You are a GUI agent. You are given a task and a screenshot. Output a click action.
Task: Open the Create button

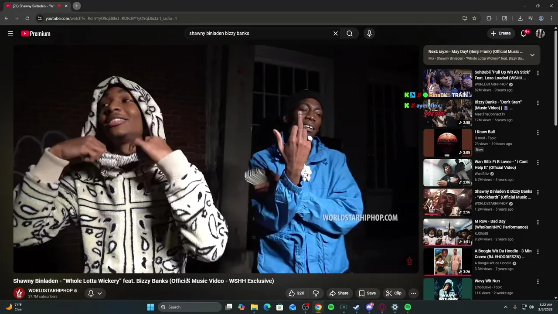(x=500, y=33)
